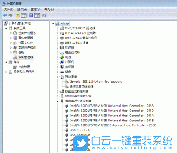Expand the 本地用户和组 node
This screenshot has height=153, width=177.
click(x=11, y=48)
